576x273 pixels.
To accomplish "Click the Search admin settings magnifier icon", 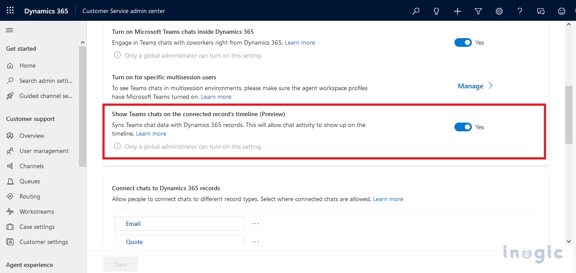I will (x=10, y=81).
